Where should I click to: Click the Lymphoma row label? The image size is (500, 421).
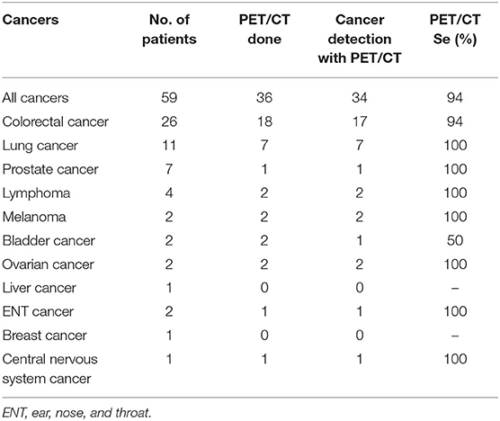point(36,193)
